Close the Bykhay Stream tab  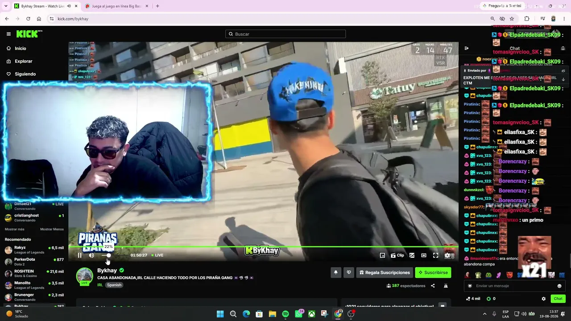[76, 6]
